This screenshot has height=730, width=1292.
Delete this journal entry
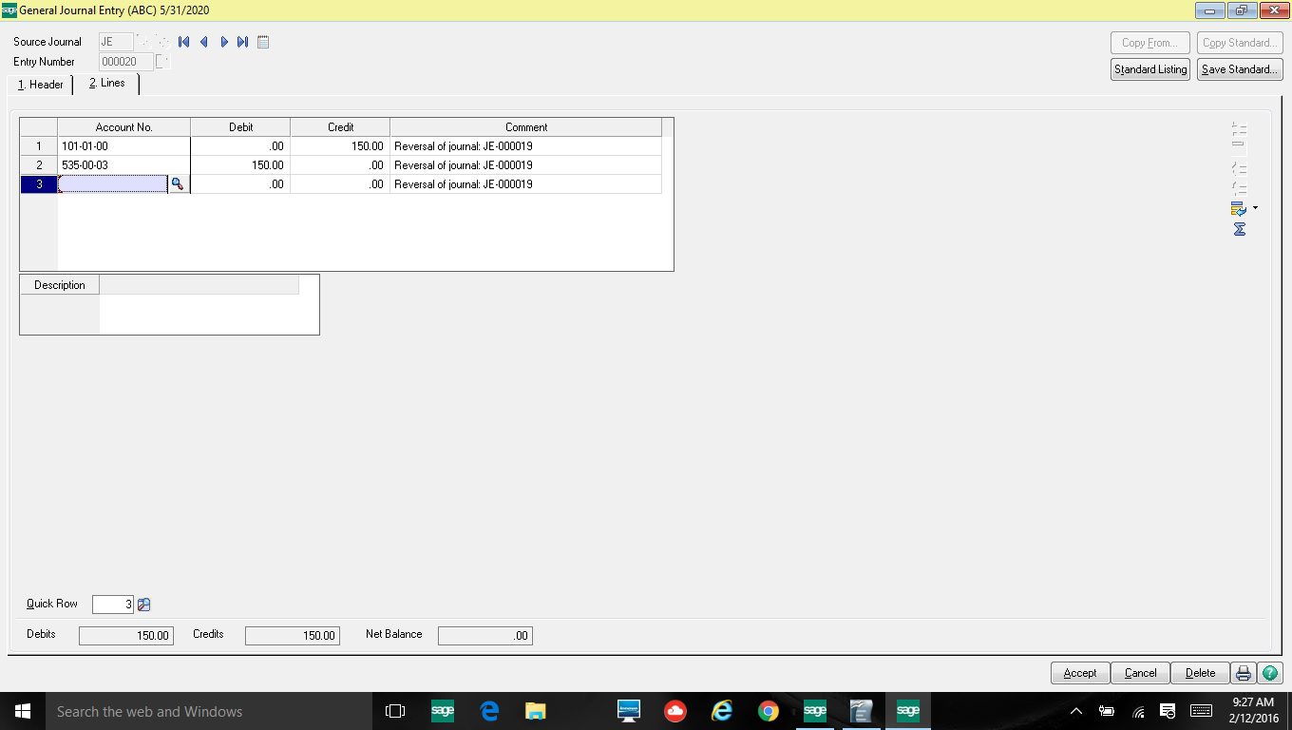[1199, 672]
